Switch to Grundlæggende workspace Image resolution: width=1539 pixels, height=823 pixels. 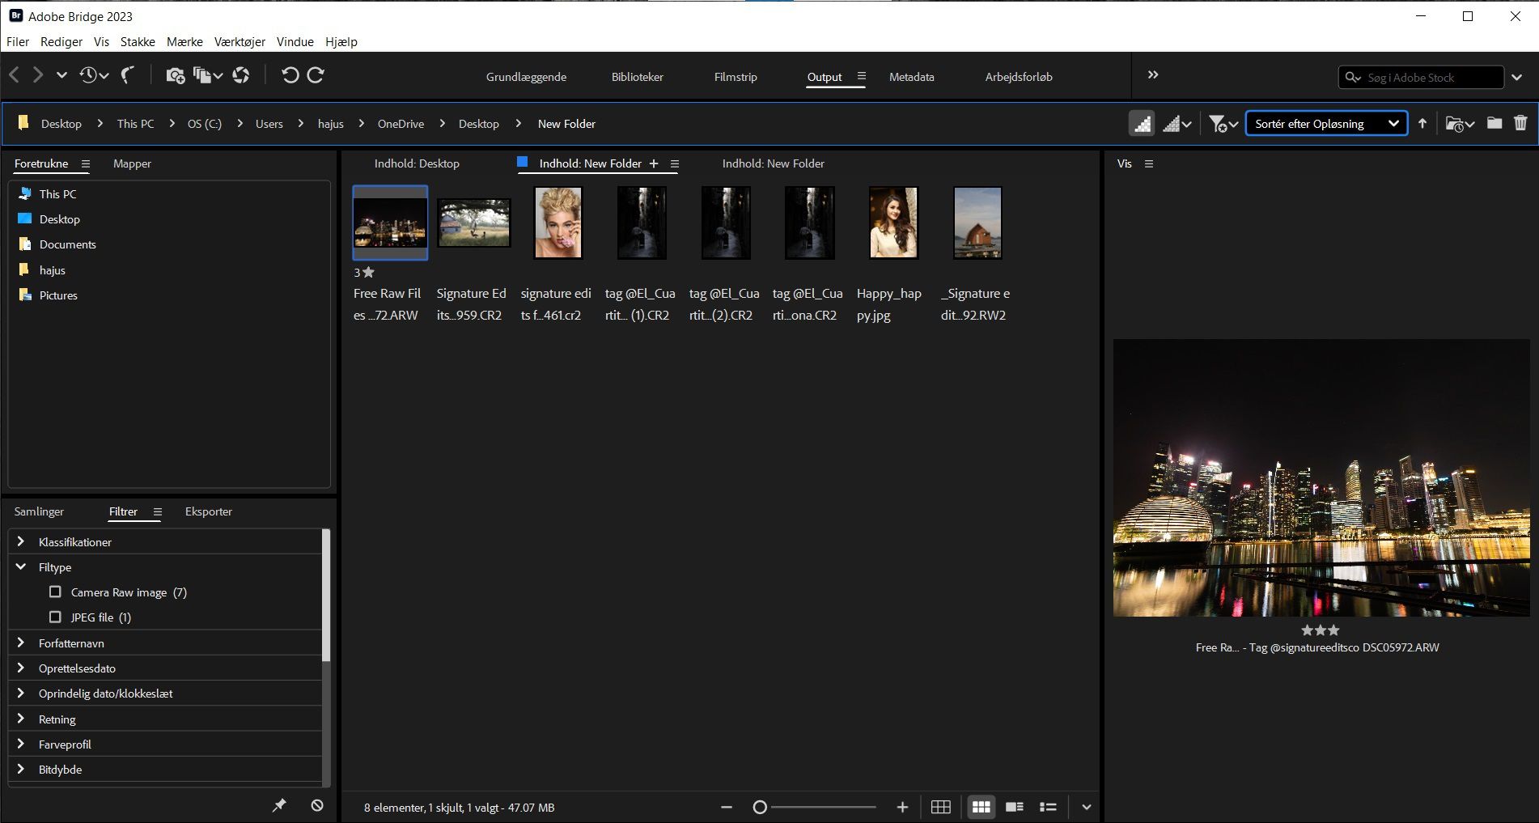point(526,77)
